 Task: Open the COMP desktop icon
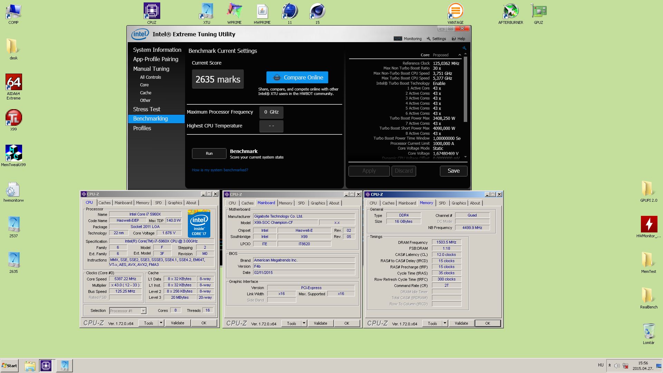click(13, 13)
